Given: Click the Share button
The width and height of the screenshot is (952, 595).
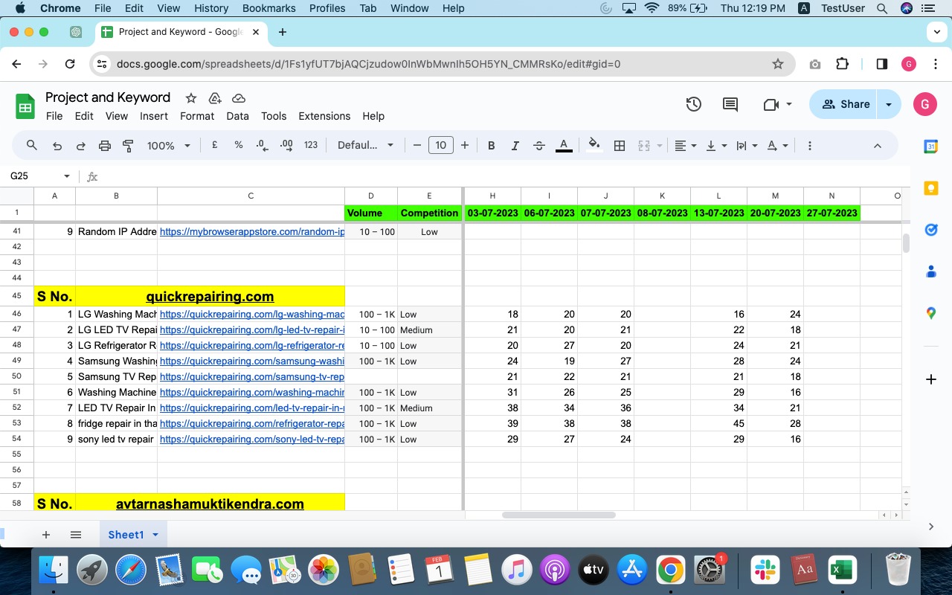Looking at the screenshot, I should 845,105.
